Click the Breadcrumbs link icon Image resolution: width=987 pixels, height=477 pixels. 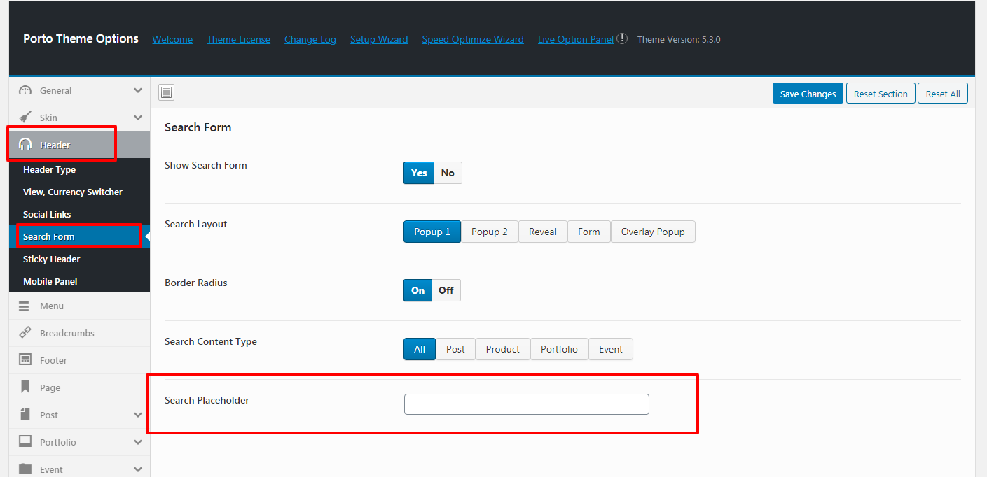pos(25,333)
